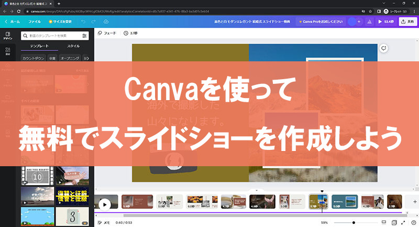Choose the cloudy sky video template

(37, 196)
